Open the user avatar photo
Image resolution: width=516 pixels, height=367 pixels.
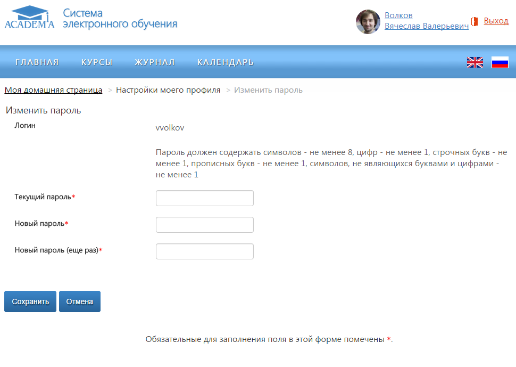(368, 22)
